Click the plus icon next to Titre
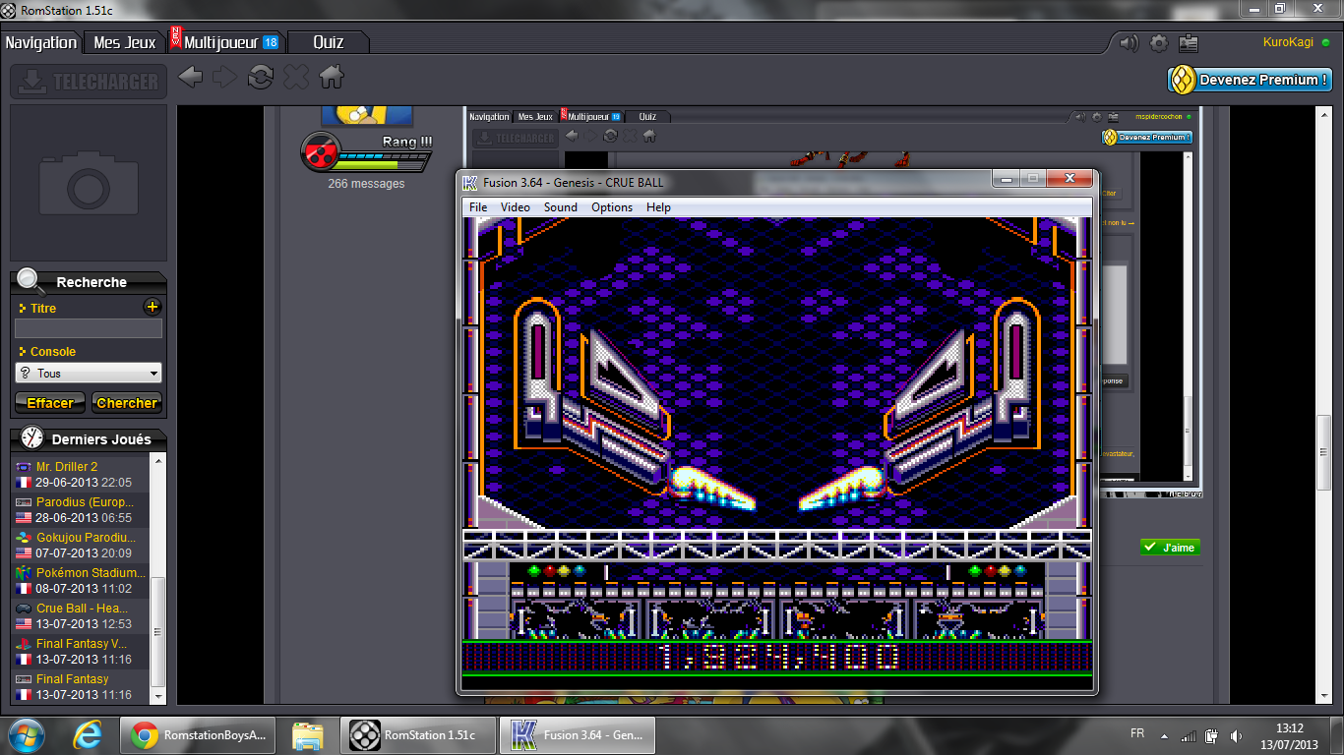The height and width of the screenshot is (755, 1344). (x=152, y=307)
